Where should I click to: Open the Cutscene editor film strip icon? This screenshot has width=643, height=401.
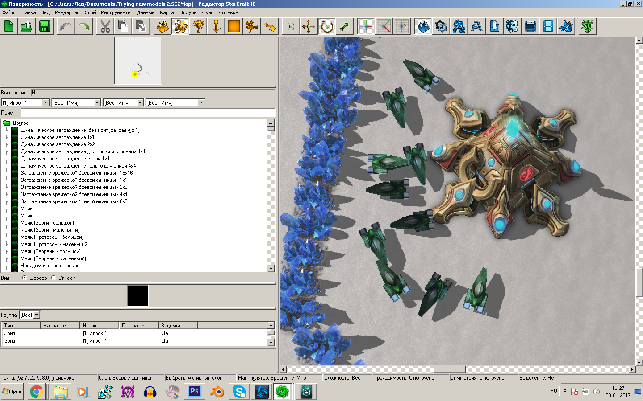(548, 26)
